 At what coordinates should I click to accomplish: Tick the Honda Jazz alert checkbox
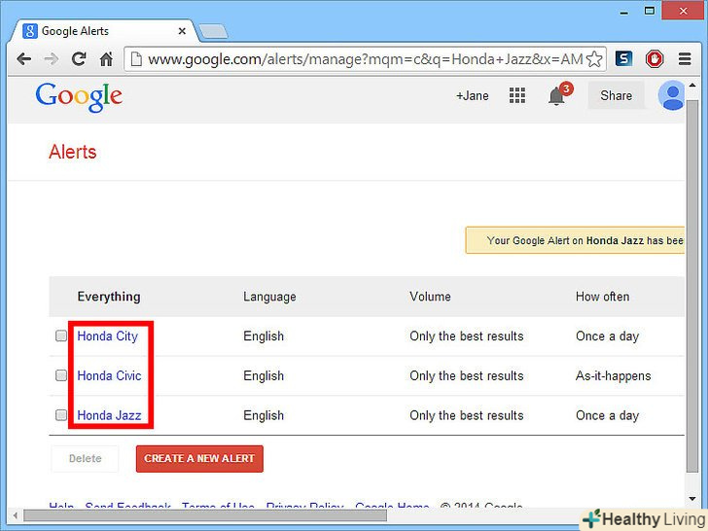point(61,415)
